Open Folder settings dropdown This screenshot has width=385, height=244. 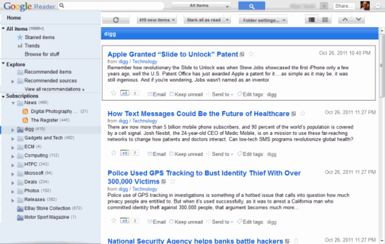263,20
